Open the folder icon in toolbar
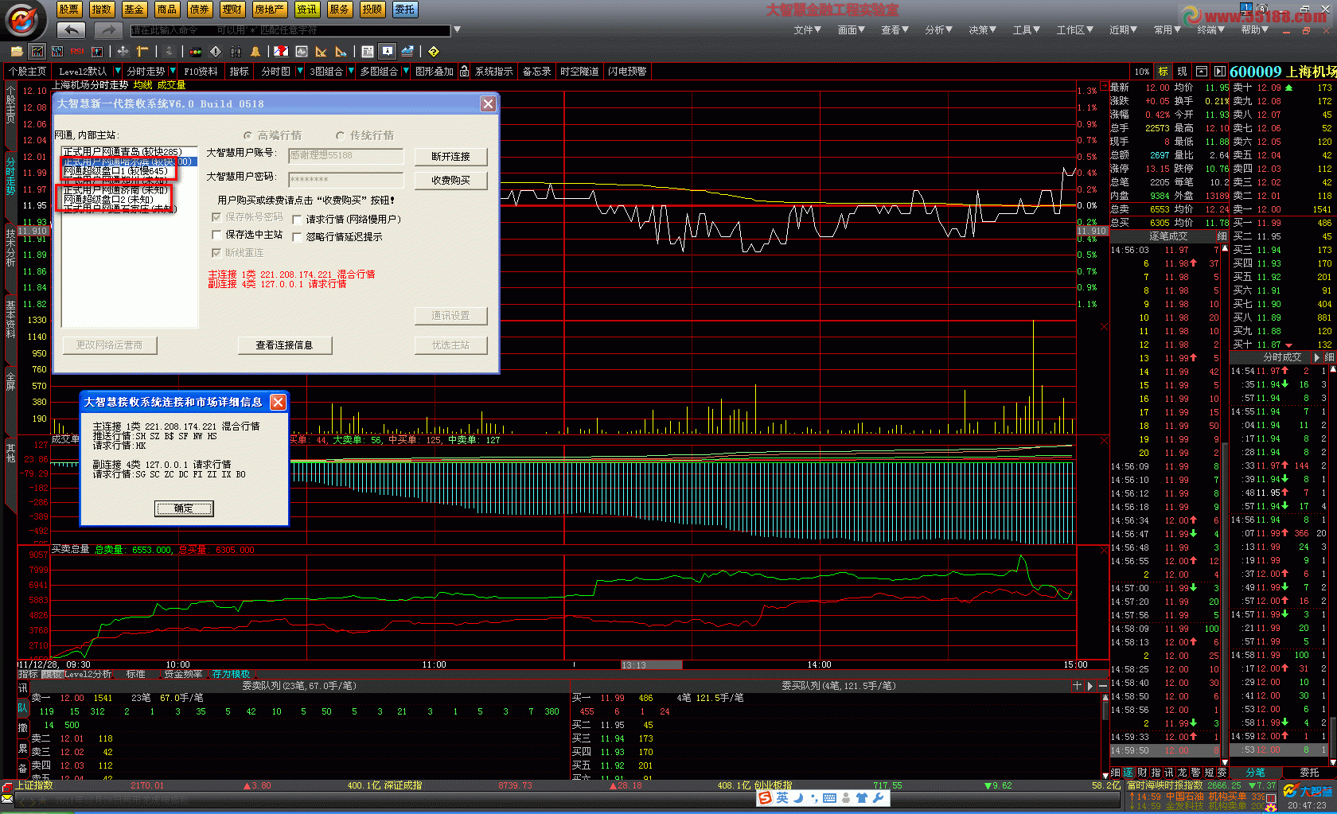The height and width of the screenshot is (814, 1337). click(16, 52)
